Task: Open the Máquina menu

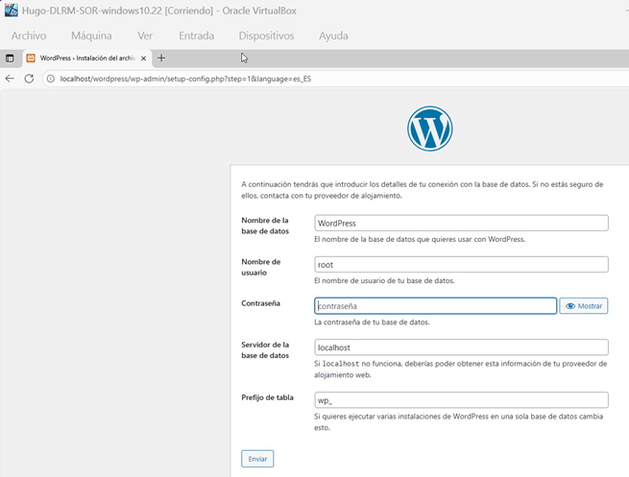Action: click(91, 36)
